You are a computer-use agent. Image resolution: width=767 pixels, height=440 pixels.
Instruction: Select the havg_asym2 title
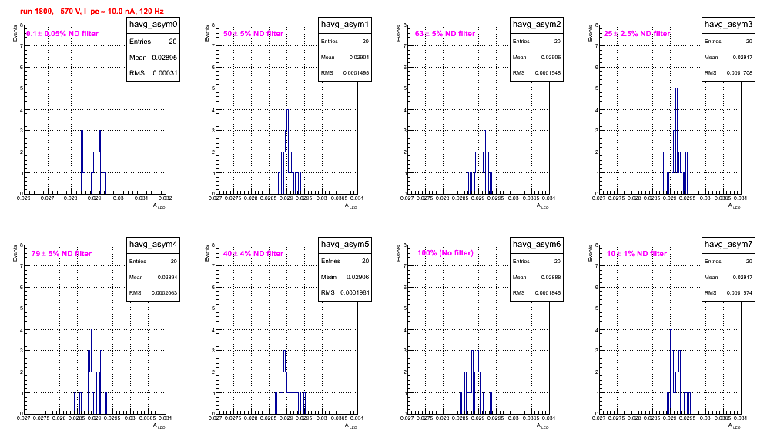(x=537, y=25)
